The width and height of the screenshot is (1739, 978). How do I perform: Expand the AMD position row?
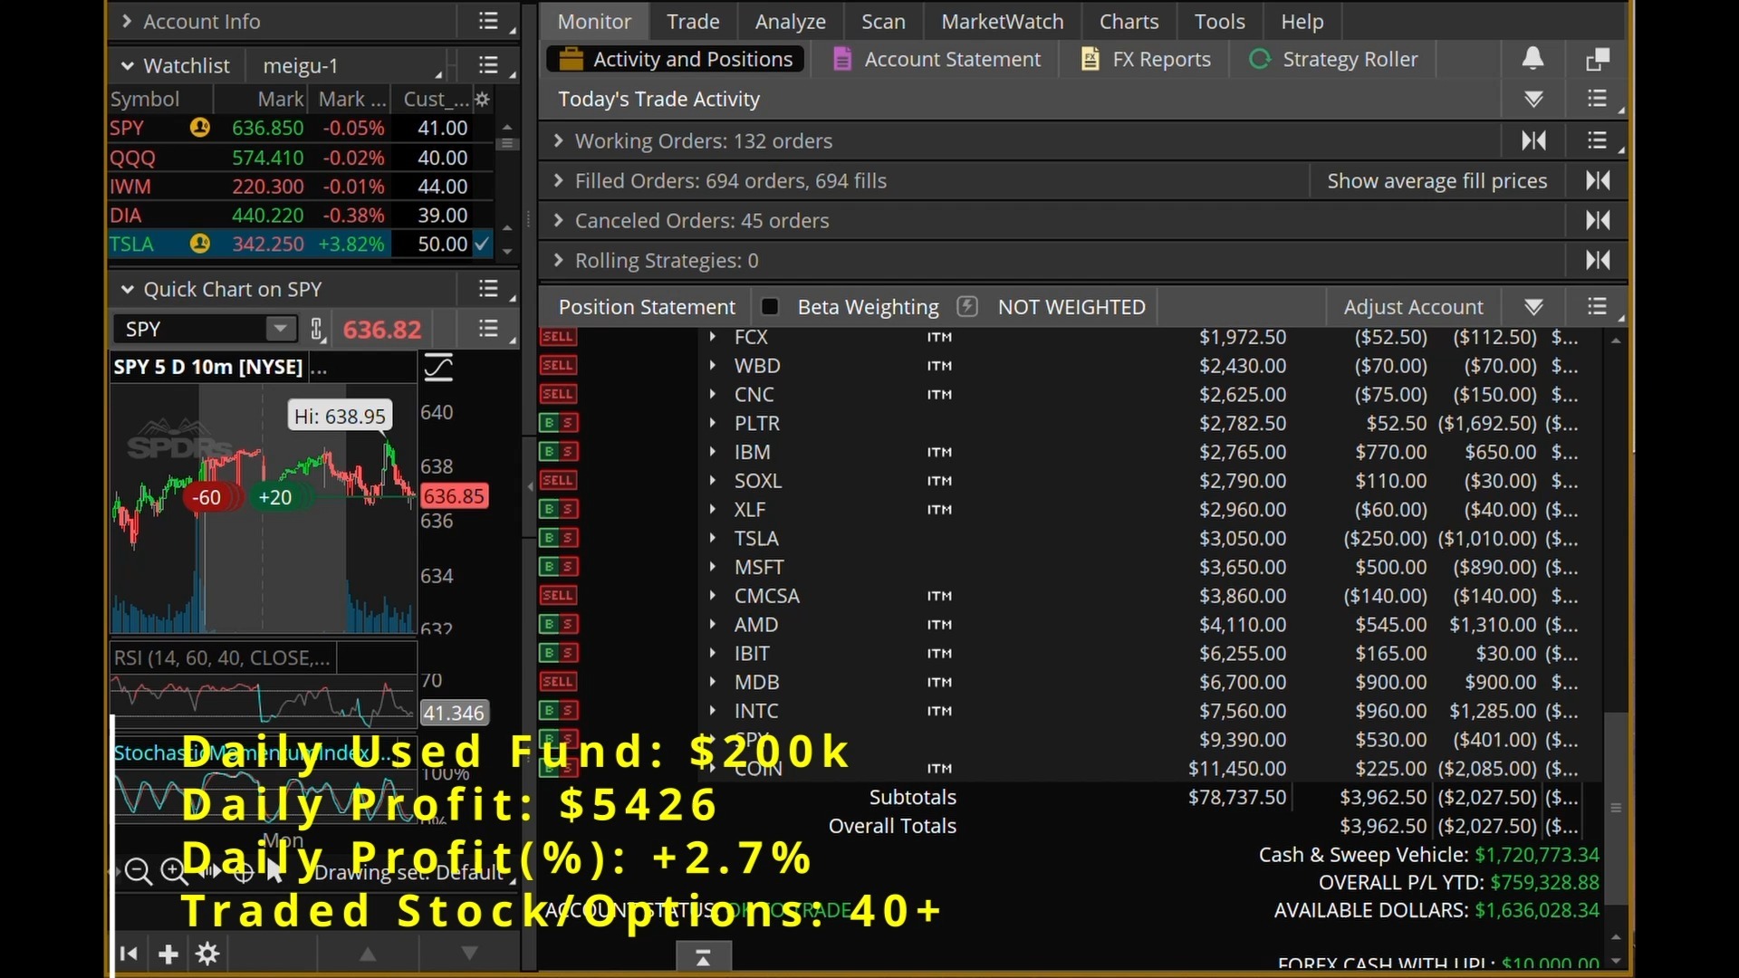coord(713,624)
